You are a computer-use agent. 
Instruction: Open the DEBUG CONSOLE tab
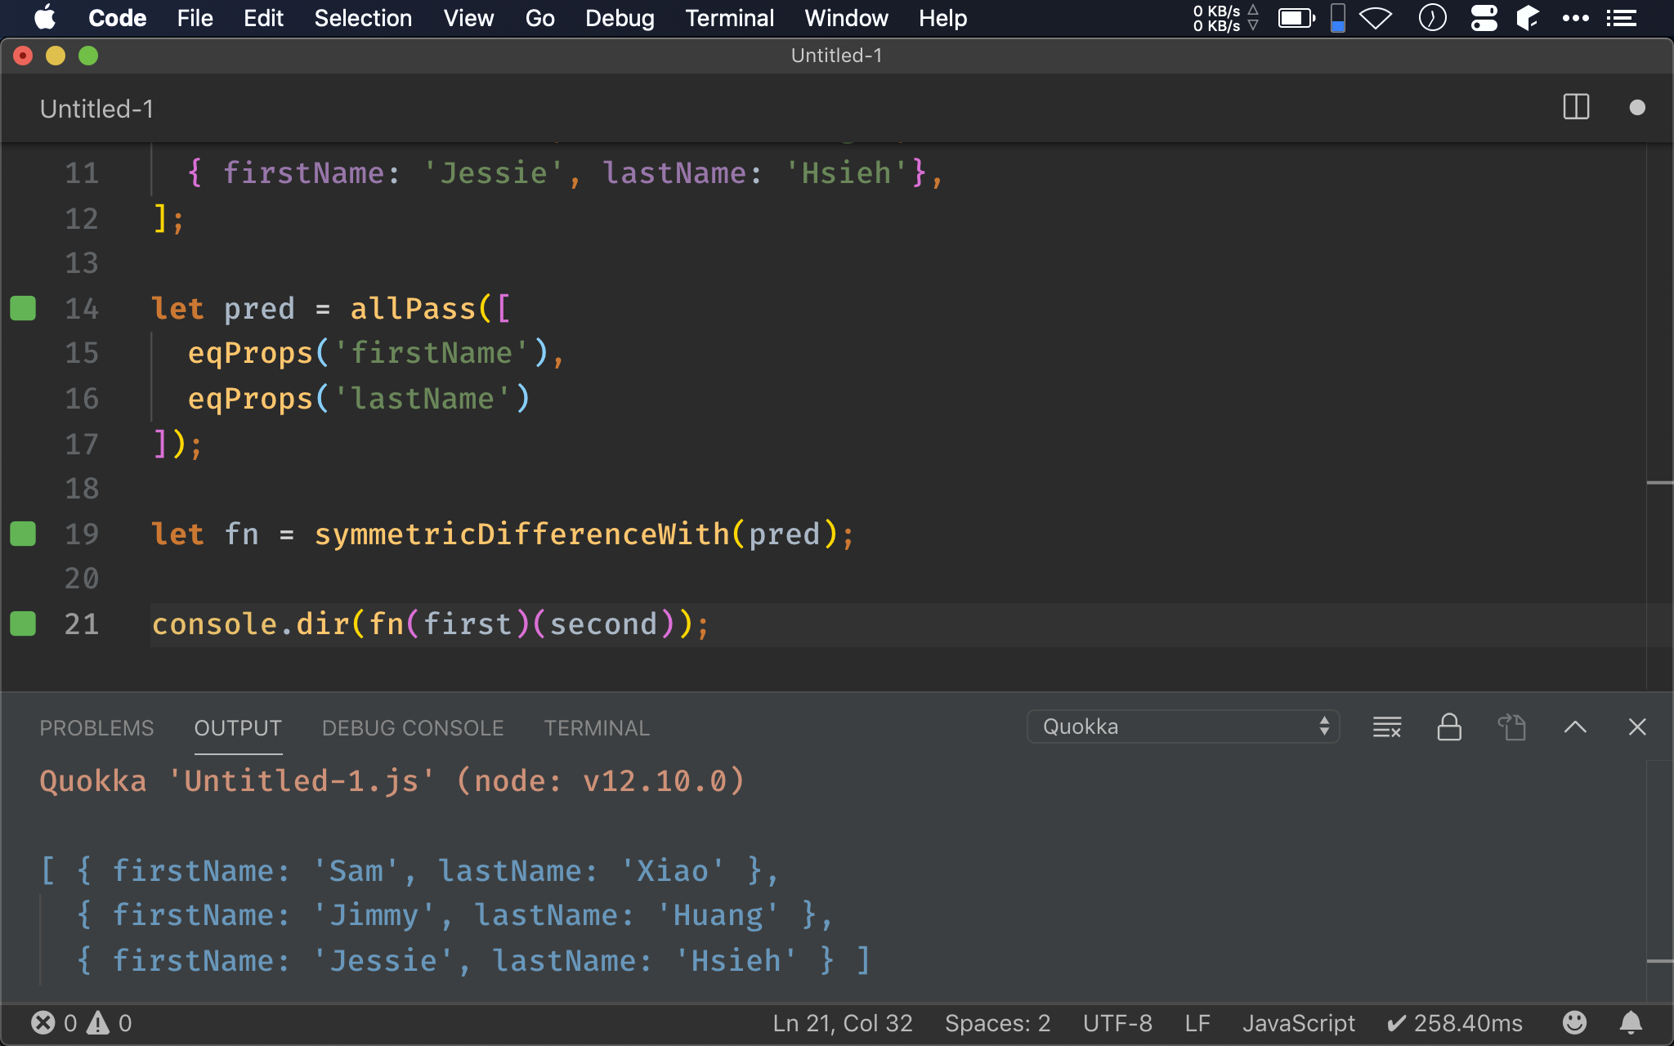413,727
